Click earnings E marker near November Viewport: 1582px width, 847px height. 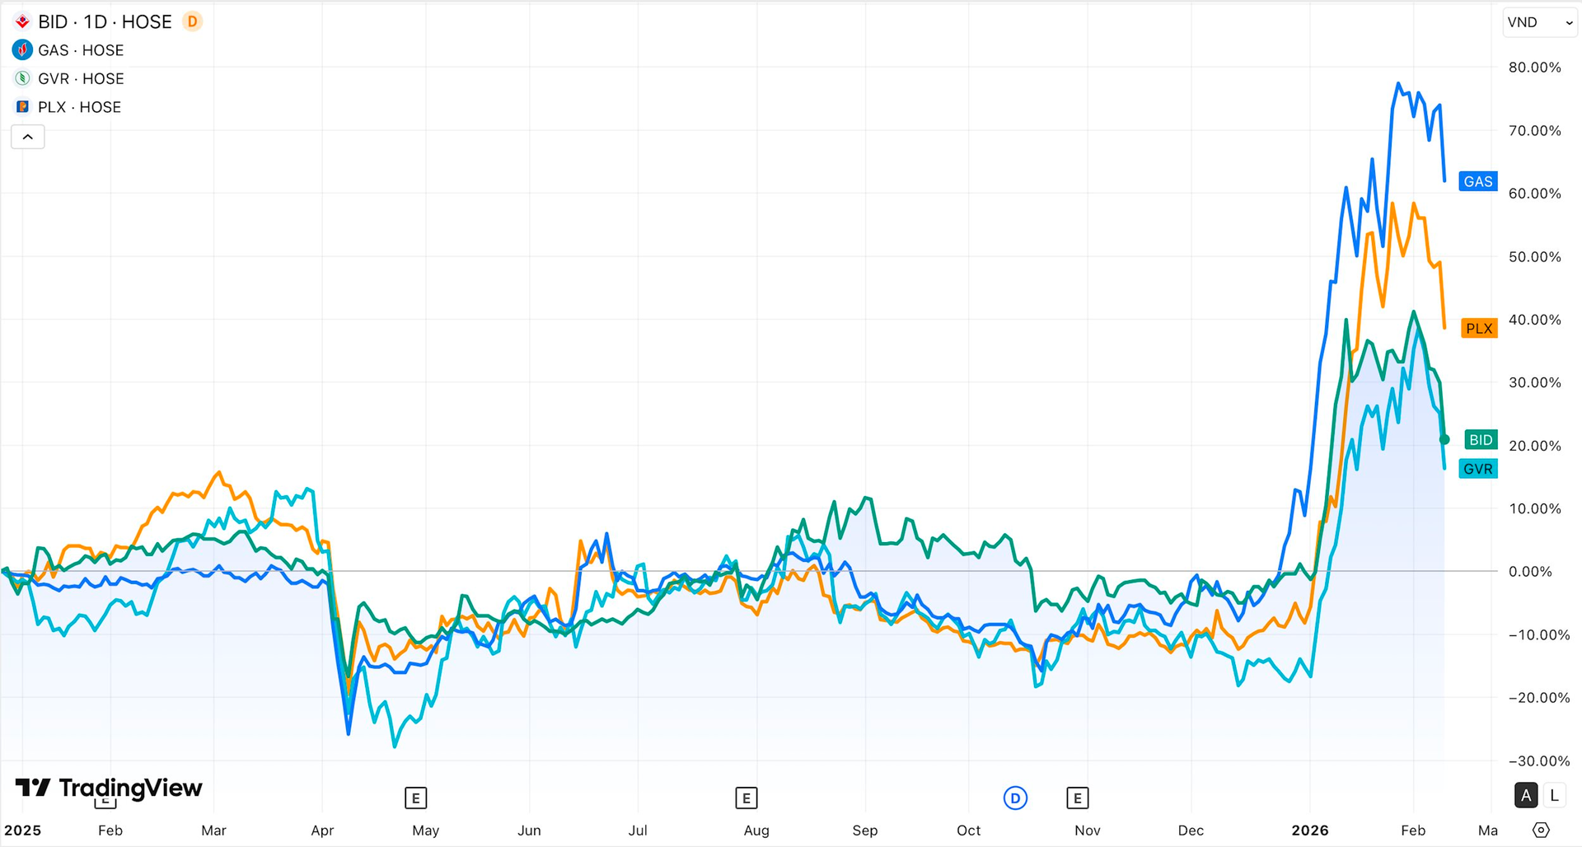(1077, 798)
